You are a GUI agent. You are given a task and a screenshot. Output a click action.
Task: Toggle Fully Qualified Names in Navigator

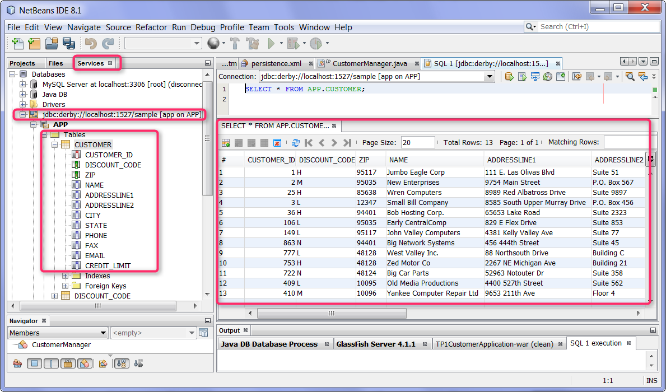[x=103, y=363]
